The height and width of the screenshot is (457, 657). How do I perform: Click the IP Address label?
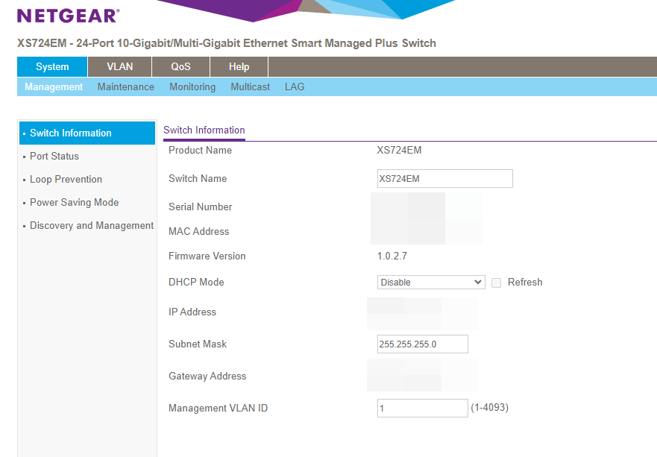point(192,312)
